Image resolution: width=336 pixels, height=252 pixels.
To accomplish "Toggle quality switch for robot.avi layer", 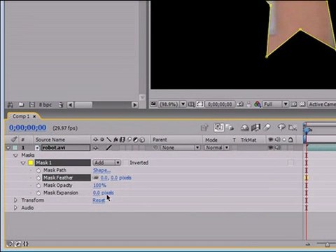I will pos(108,148).
